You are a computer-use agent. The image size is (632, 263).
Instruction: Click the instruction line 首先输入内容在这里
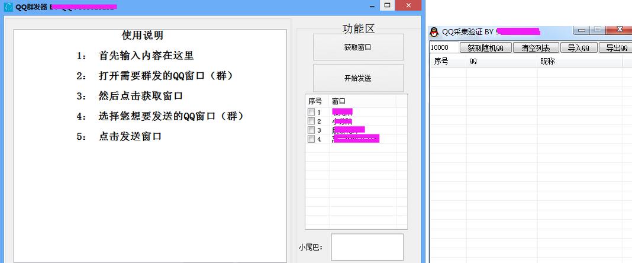(x=146, y=56)
